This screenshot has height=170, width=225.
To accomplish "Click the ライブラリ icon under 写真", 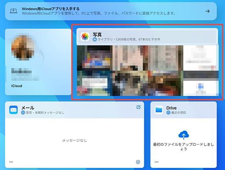I will tap(95, 39).
